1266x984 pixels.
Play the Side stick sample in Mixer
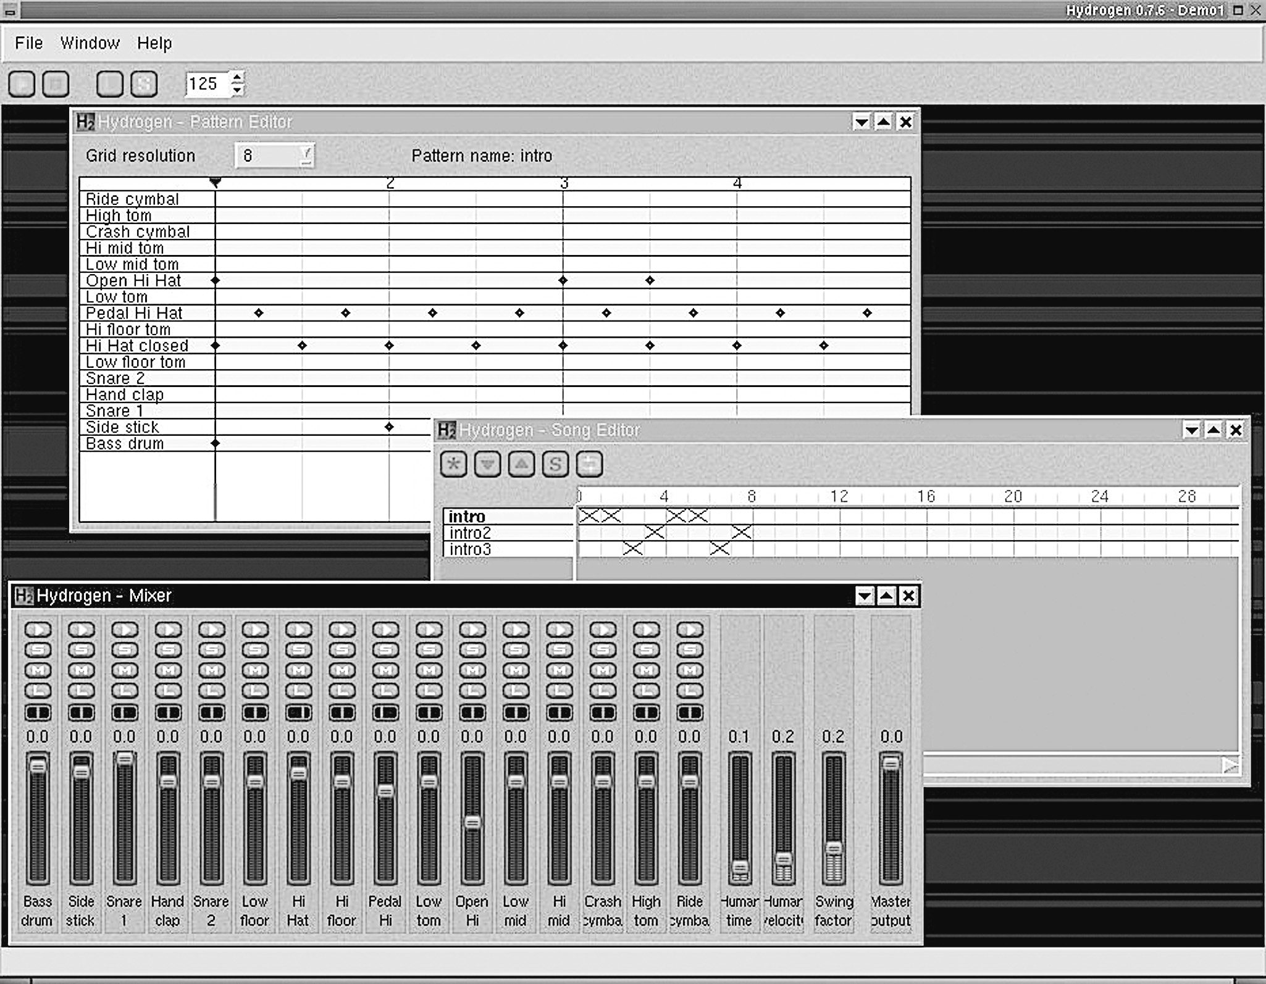(x=81, y=630)
